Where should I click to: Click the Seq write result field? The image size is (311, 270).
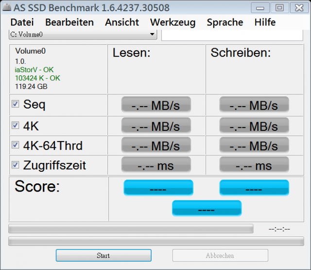[254, 105]
